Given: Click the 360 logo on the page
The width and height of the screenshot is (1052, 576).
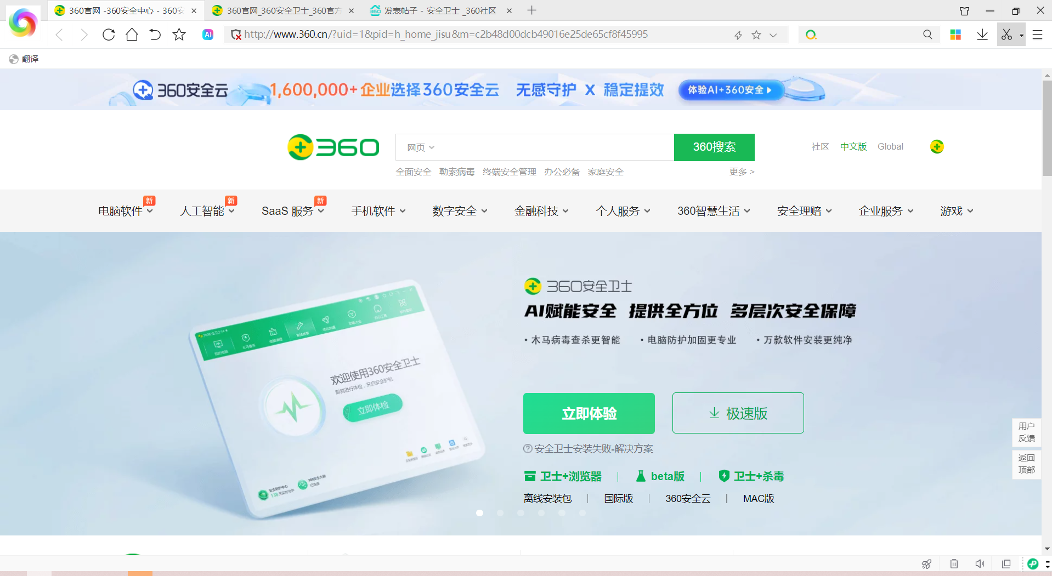Looking at the screenshot, I should pos(333,147).
